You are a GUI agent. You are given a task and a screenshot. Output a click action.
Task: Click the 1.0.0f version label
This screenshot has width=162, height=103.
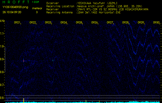36,3
